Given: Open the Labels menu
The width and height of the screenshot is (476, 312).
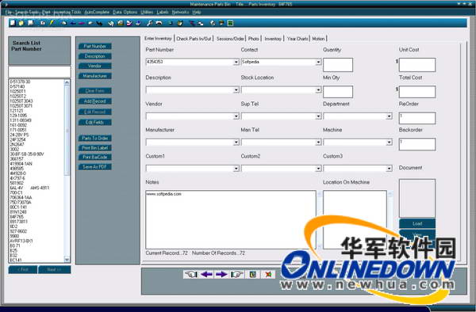Looking at the screenshot, I should click(x=163, y=12).
